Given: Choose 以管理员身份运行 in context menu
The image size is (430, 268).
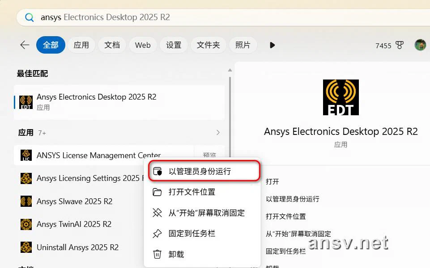Looking at the screenshot, I should [x=204, y=171].
